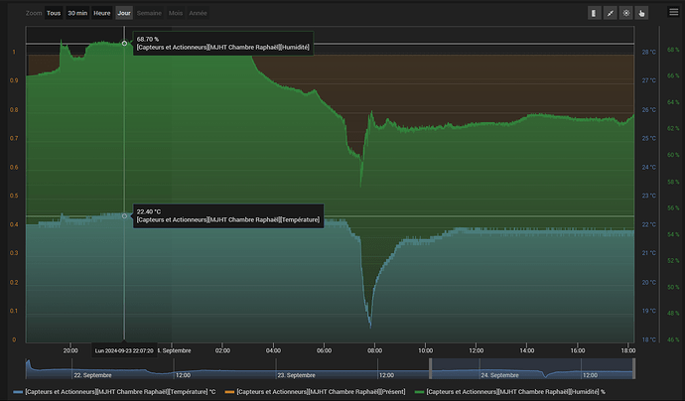685x401 pixels.
Task: Click the navigator's left range handle
Action: tap(430, 368)
